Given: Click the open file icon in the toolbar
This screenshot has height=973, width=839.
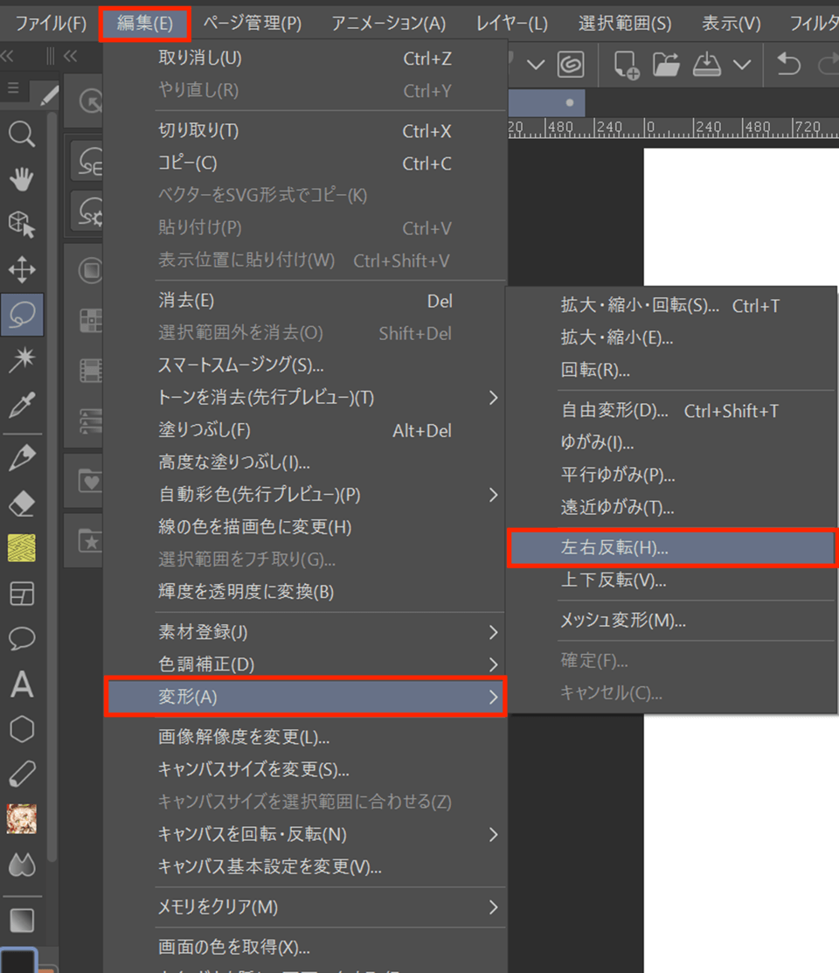Looking at the screenshot, I should tap(668, 65).
